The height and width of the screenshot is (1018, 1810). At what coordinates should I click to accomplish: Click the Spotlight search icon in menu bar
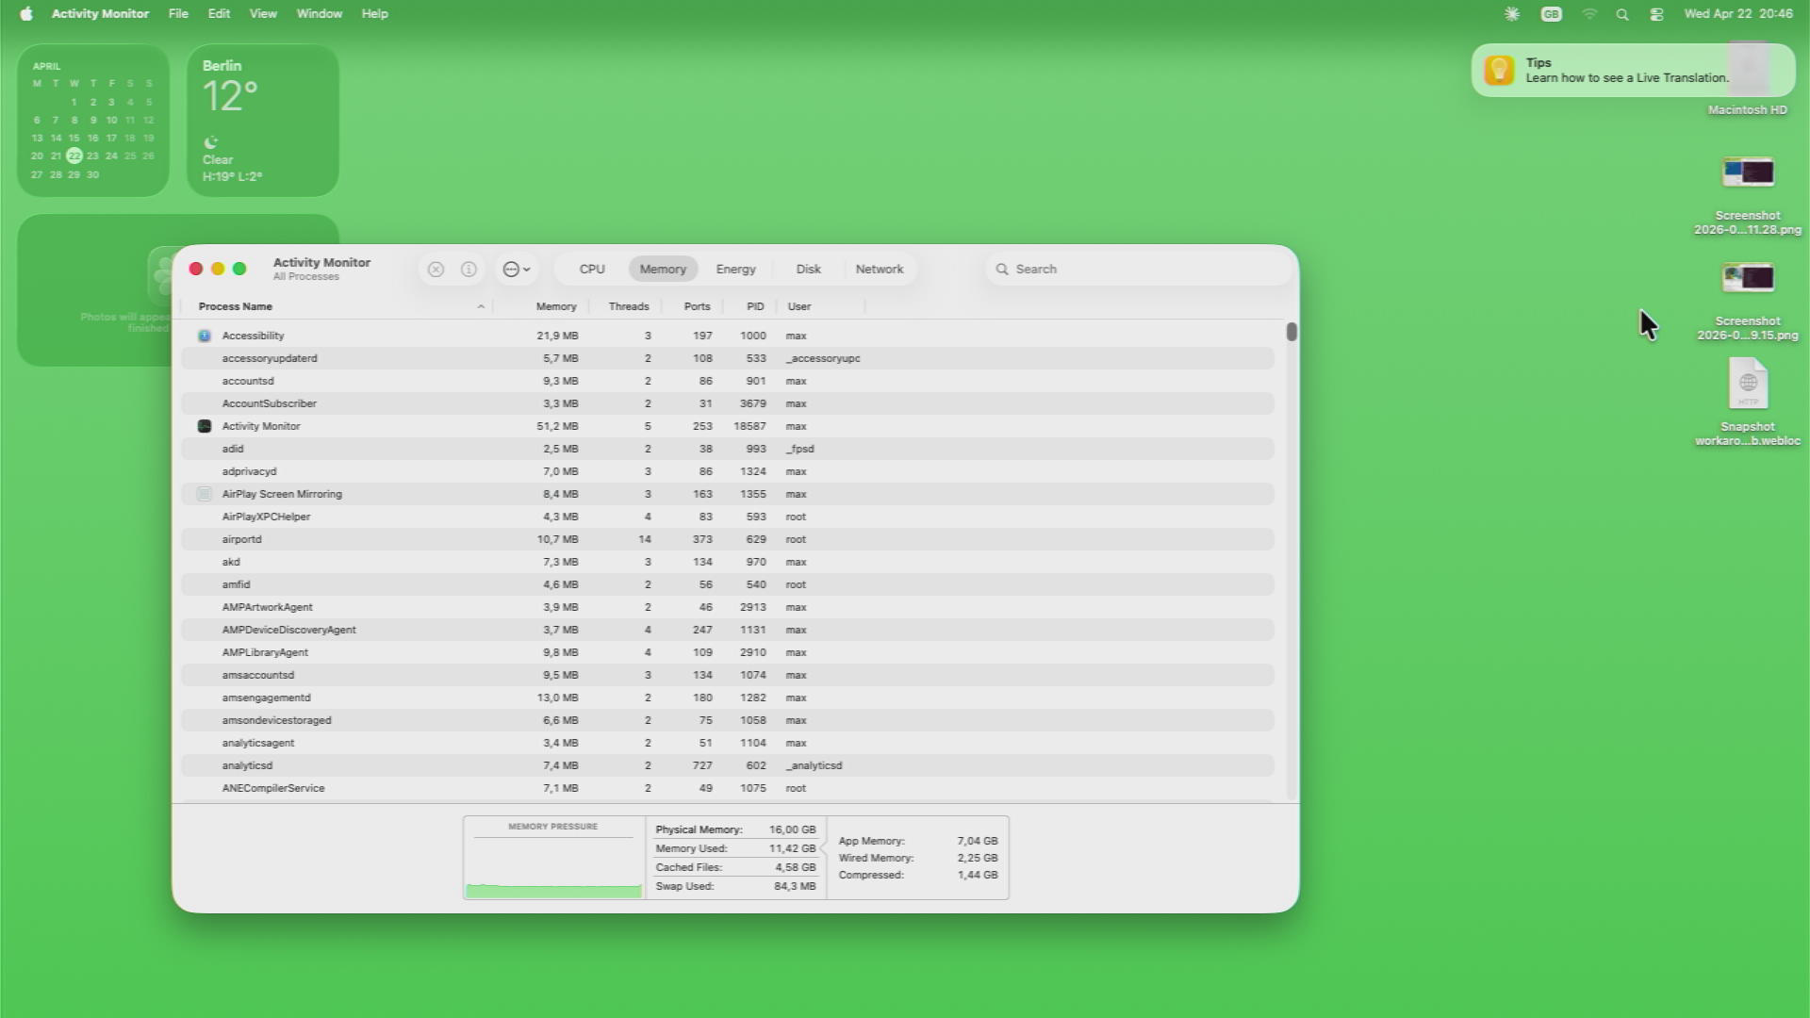coord(1622,14)
